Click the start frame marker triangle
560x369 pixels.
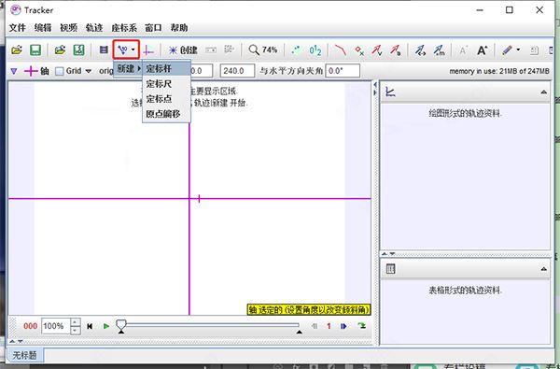click(x=121, y=333)
